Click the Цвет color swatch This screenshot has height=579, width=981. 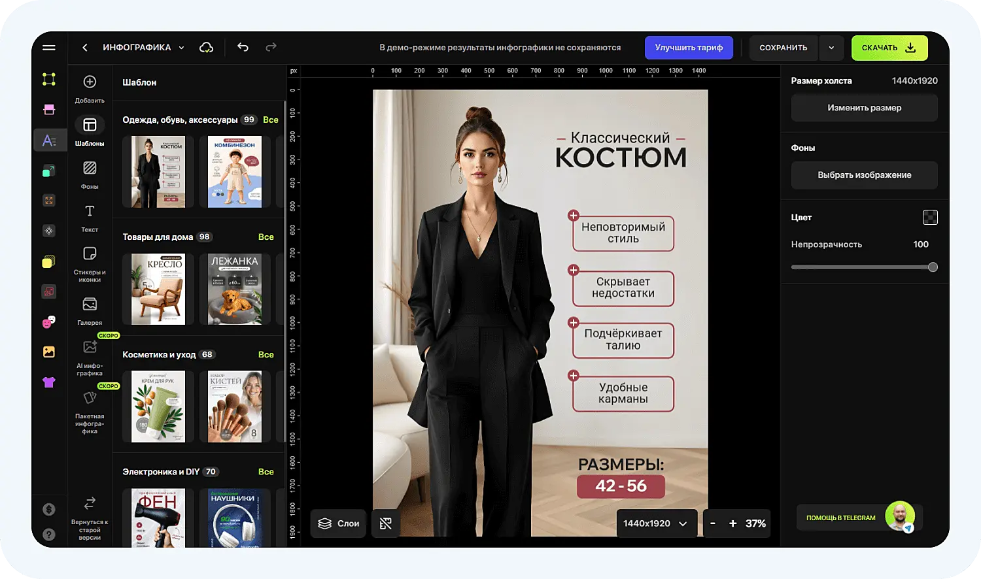(x=930, y=218)
